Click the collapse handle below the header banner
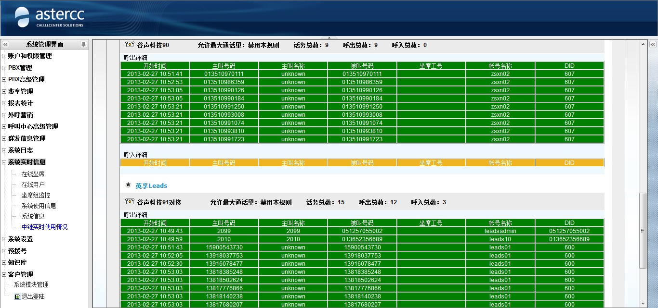Screen dimensions: 658x308 point(329,37)
